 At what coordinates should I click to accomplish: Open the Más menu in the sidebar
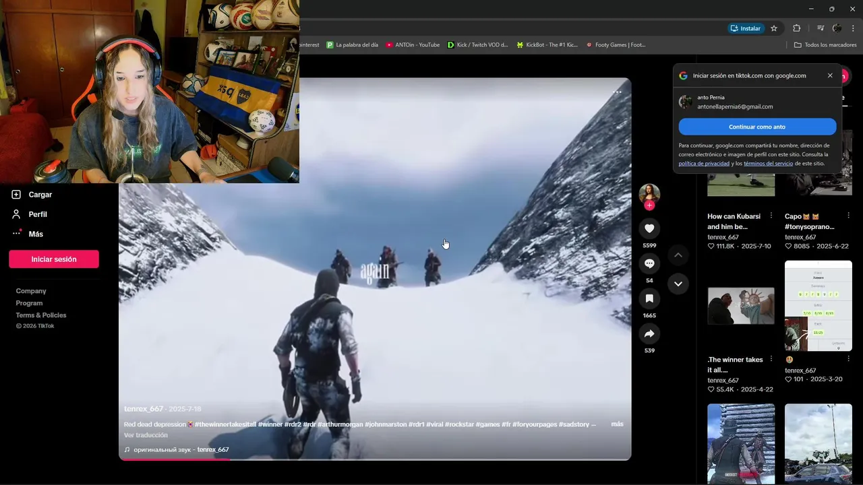[x=36, y=234]
